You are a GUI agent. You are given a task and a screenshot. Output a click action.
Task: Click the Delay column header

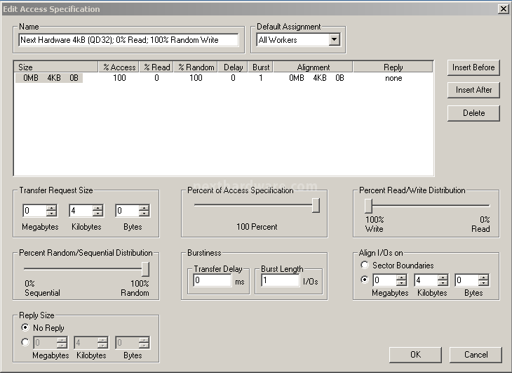click(233, 67)
